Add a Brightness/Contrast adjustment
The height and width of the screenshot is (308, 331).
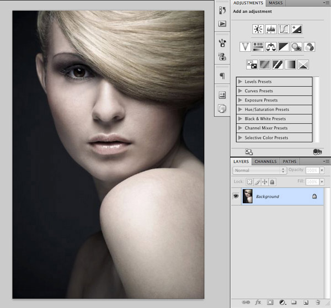[x=258, y=29]
